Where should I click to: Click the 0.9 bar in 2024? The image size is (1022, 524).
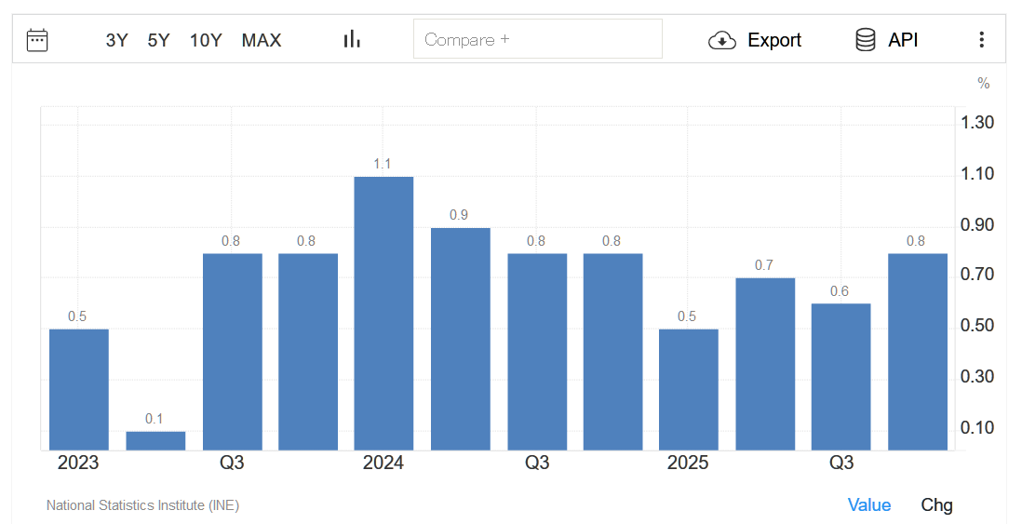(x=460, y=339)
